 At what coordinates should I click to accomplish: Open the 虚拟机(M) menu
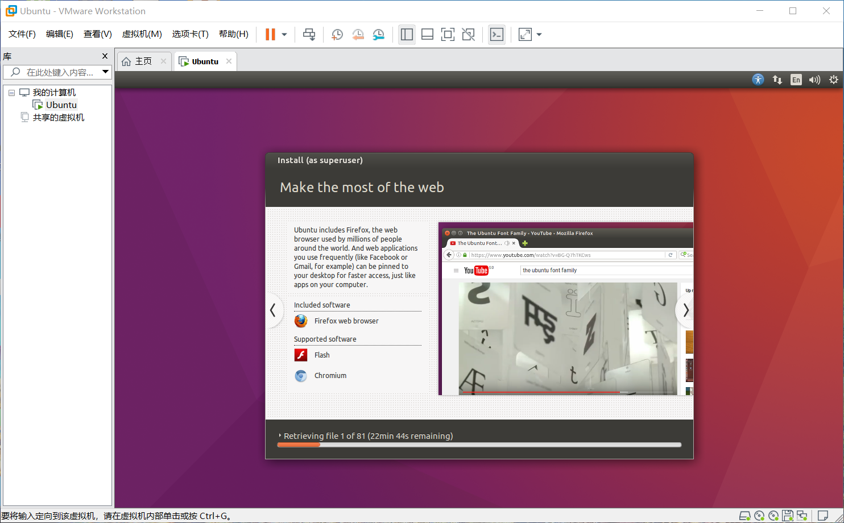[x=142, y=34]
